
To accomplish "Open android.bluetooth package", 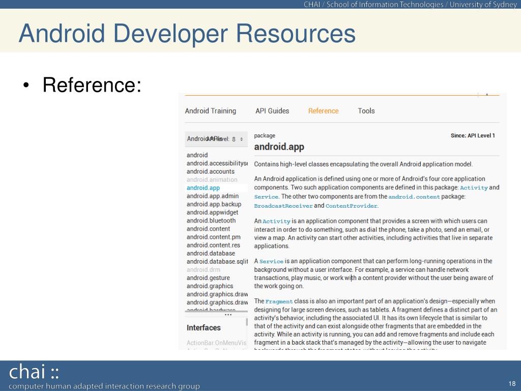I will pyautogui.click(x=211, y=220).
